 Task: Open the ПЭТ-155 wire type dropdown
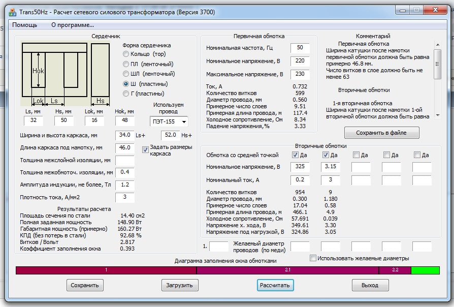(x=169, y=122)
